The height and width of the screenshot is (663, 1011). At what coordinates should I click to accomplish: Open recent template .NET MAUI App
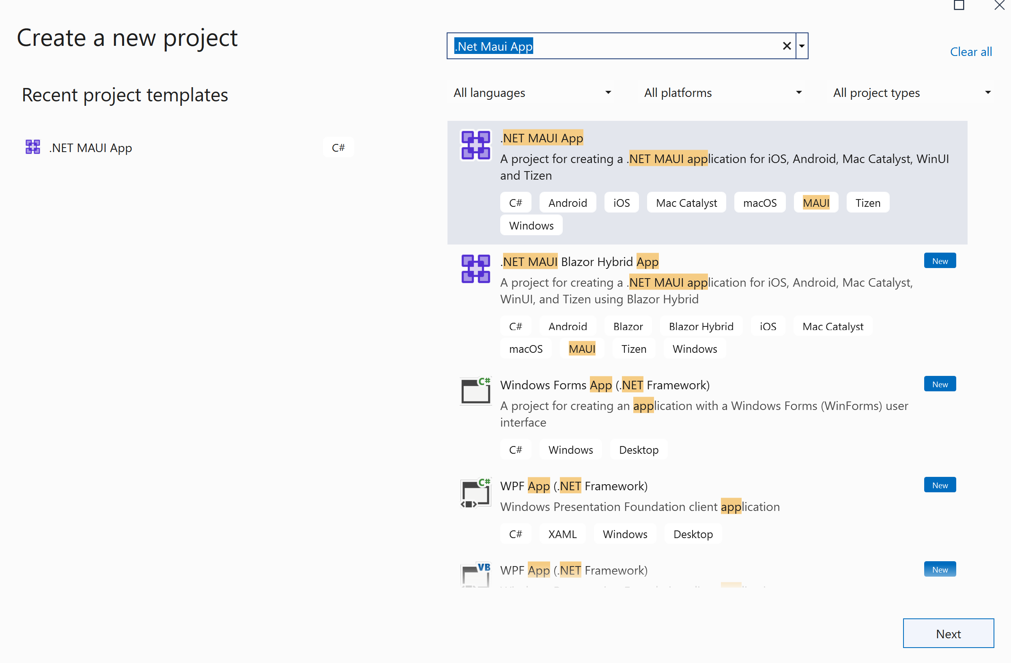point(189,147)
